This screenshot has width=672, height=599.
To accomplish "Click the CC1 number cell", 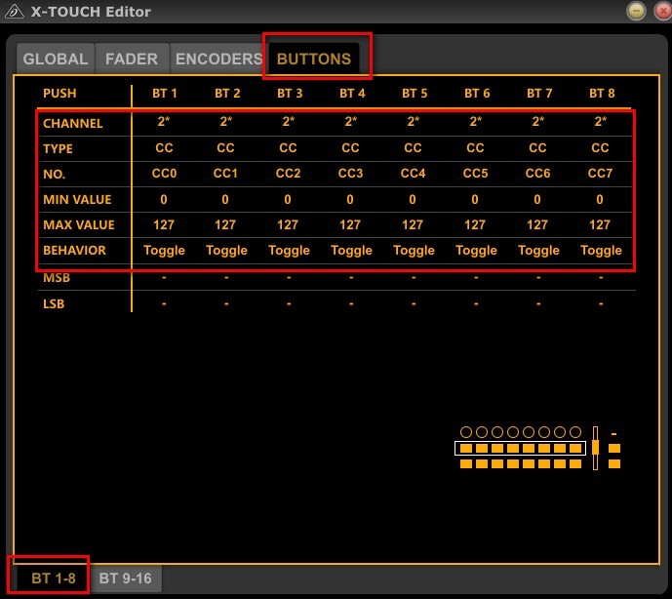I will click(225, 174).
